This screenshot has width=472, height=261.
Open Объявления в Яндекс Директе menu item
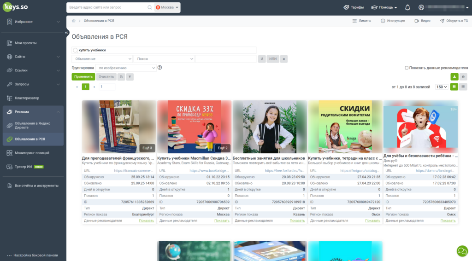click(33, 125)
